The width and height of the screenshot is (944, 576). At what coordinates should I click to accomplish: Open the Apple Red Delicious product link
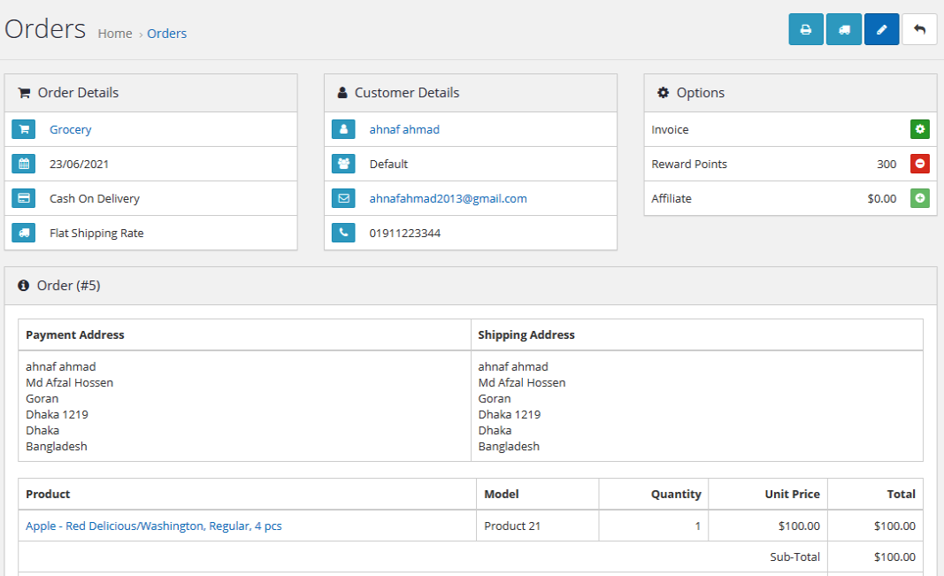tap(154, 526)
